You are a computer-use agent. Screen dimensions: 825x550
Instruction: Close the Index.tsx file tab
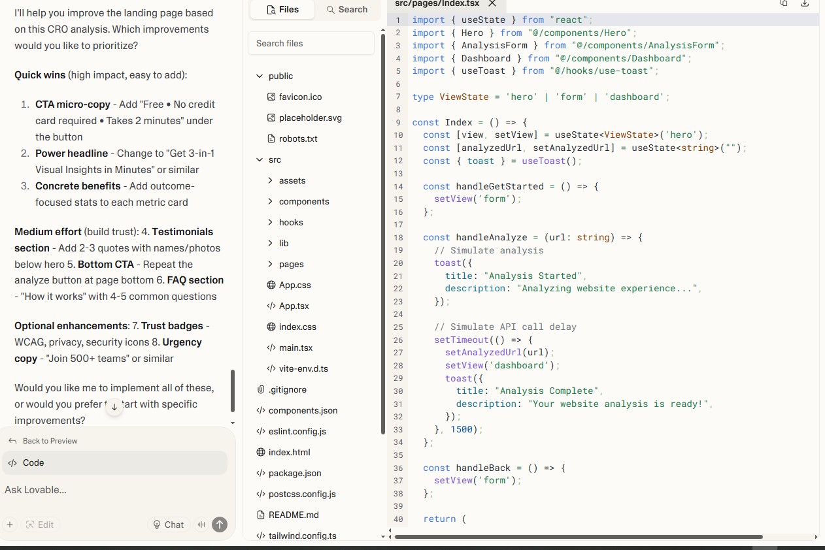(x=492, y=3)
